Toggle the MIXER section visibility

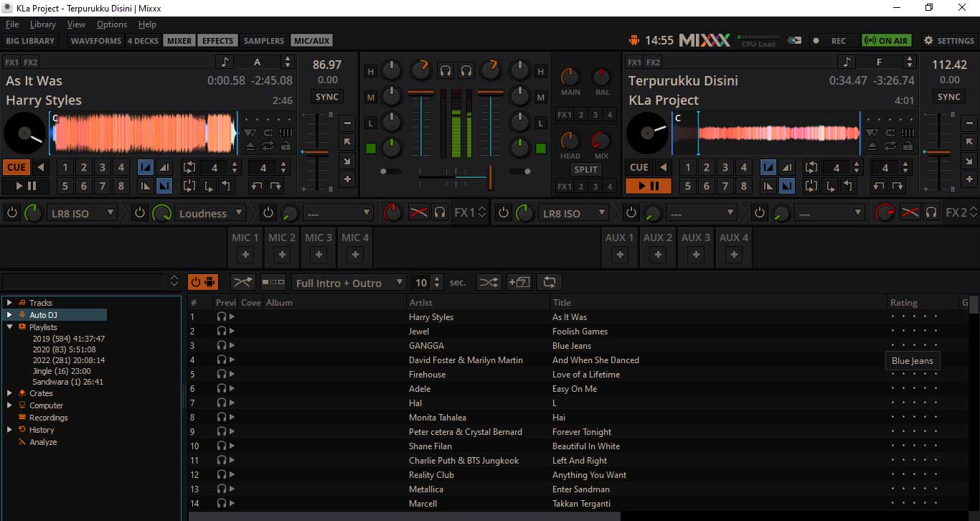click(x=179, y=41)
